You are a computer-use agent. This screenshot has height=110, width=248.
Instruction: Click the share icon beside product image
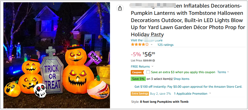point(120,8)
